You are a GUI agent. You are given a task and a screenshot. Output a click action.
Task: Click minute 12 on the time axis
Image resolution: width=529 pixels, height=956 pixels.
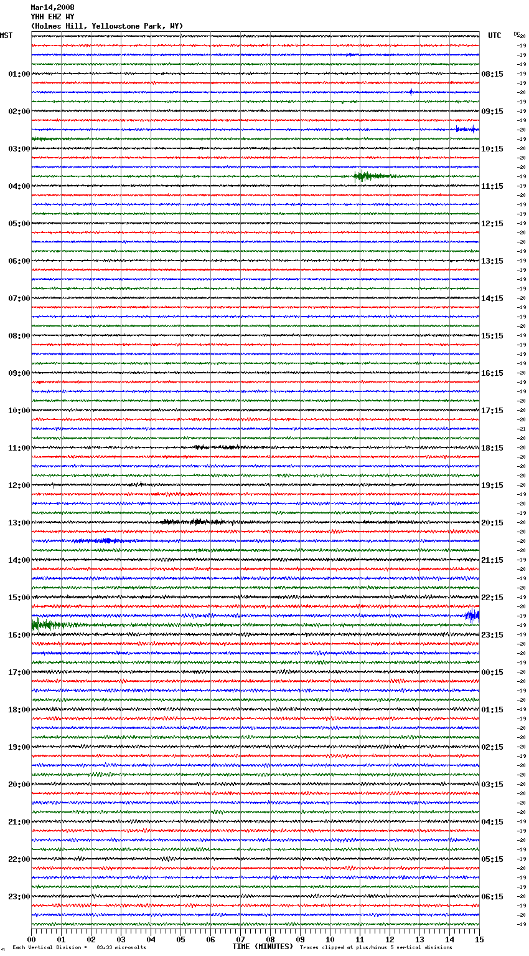390,939
